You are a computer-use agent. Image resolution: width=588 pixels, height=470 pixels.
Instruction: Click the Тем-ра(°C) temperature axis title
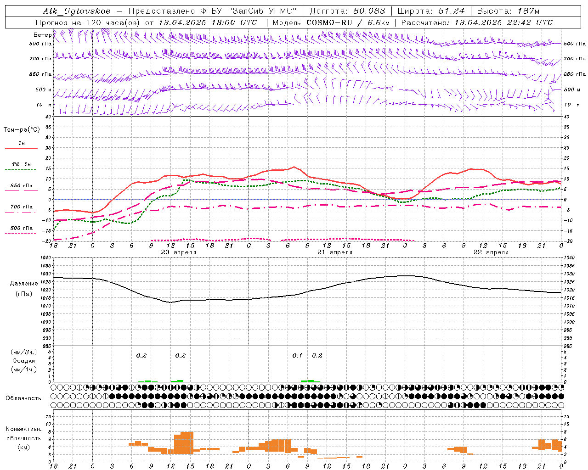point(22,130)
